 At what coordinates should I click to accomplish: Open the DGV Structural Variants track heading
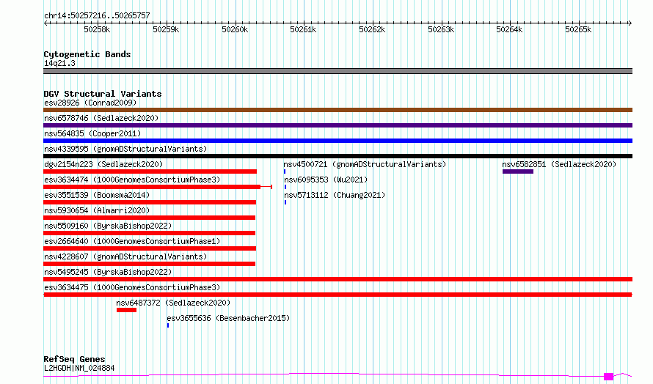pos(102,94)
